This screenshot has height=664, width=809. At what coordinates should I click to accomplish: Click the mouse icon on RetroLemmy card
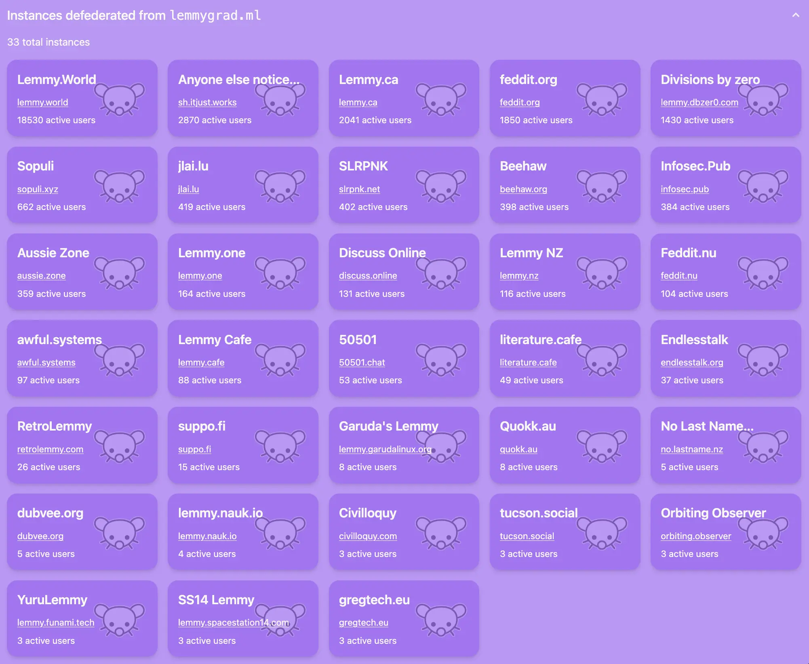(x=119, y=446)
